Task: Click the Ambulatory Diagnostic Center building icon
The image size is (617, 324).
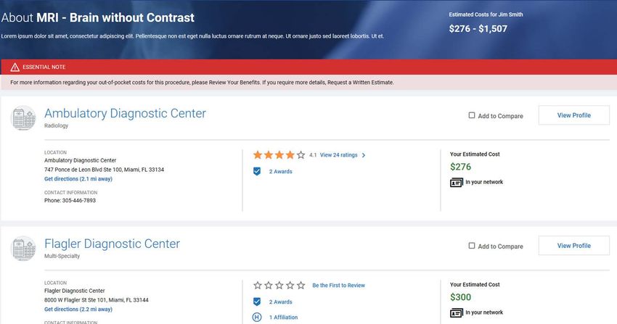Action: pyautogui.click(x=23, y=118)
